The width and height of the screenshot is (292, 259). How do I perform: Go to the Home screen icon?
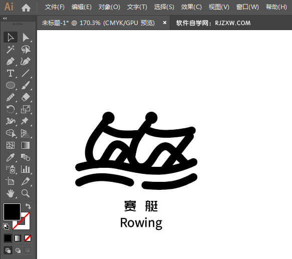click(26, 8)
